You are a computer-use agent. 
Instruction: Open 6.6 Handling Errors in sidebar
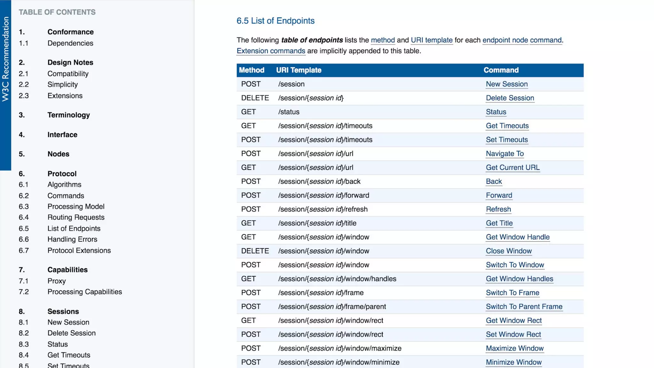click(72, 239)
